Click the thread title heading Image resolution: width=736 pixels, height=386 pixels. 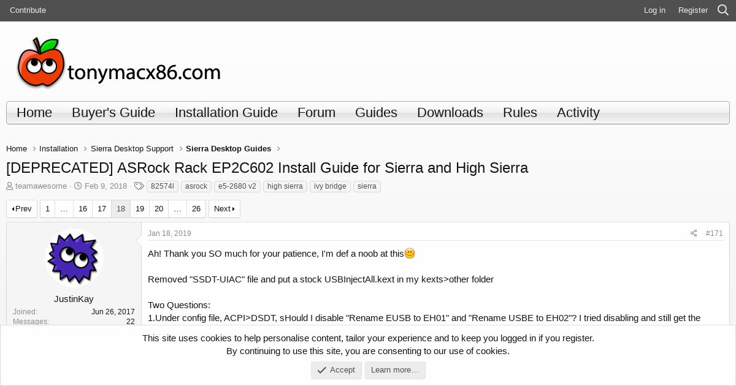267,168
